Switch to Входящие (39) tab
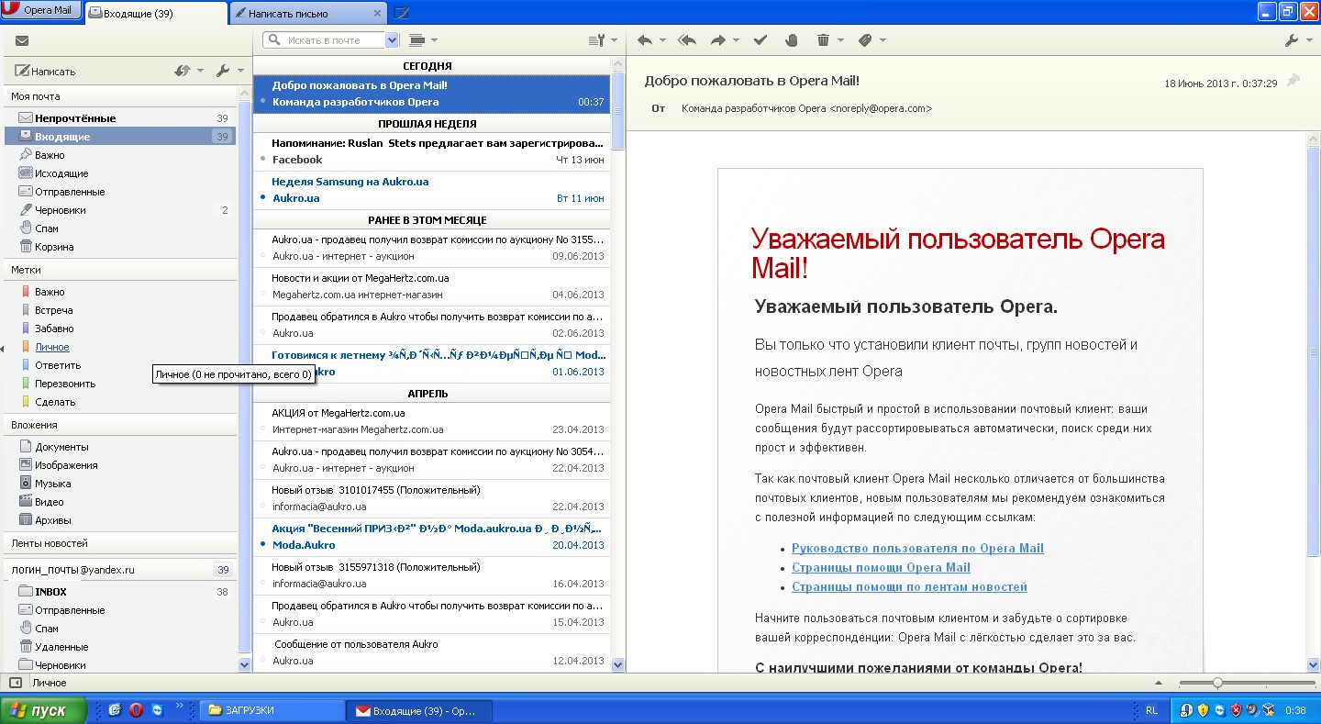Image resolution: width=1321 pixels, height=724 pixels. (156, 13)
